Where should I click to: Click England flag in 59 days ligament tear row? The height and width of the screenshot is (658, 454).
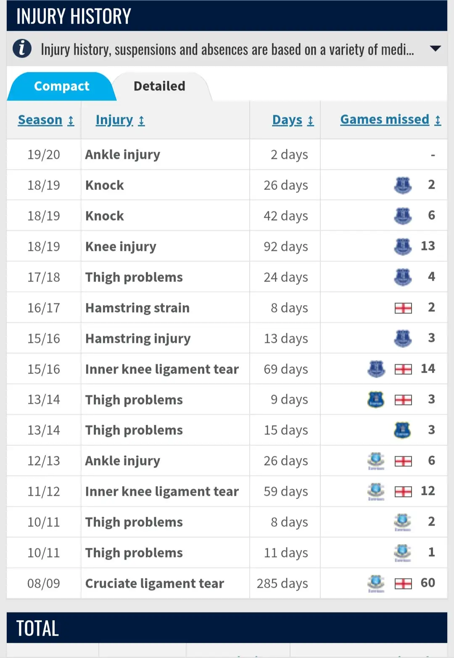pos(403,492)
